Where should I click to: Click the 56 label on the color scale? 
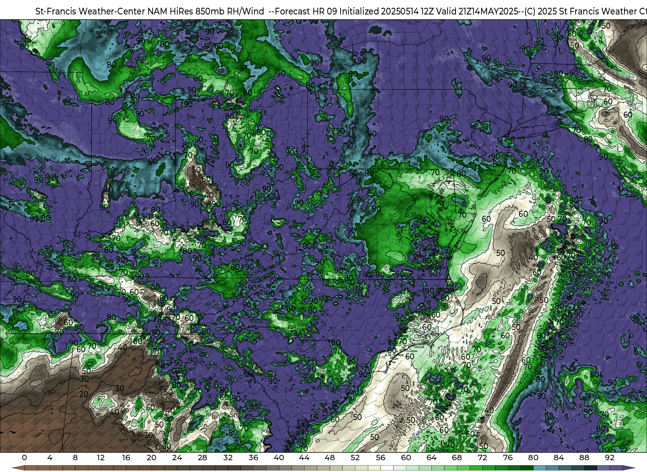point(380,458)
